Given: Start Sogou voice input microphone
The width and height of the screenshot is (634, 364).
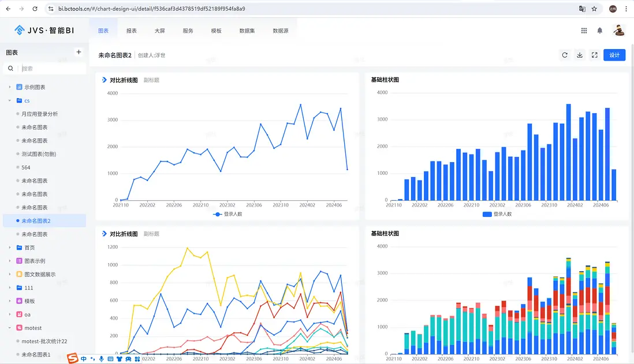Looking at the screenshot, I should [x=102, y=359].
